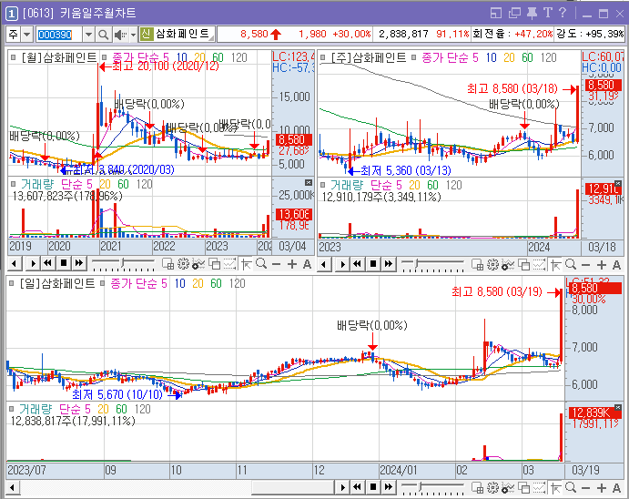The height and width of the screenshot is (499, 629).
Task: Step daily chart forward with right arrow
Action: pyautogui.click(x=342, y=487)
